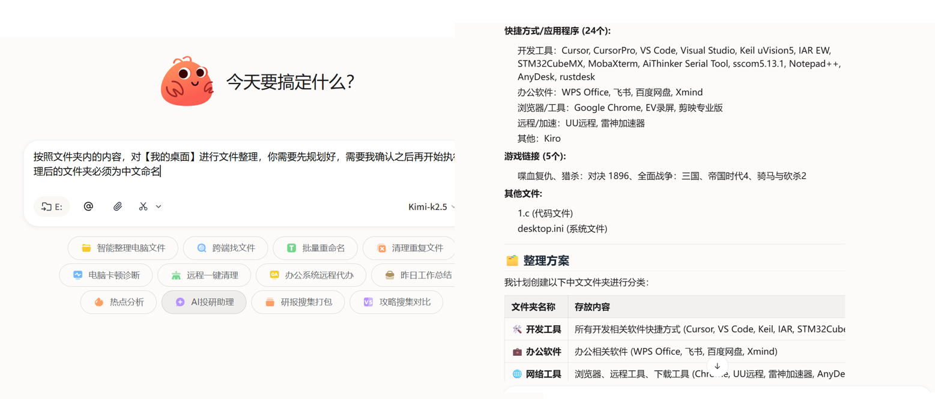Choose the 智能整理电脑文件 shortcut chip
The image size is (935, 399).
pyautogui.click(x=124, y=248)
